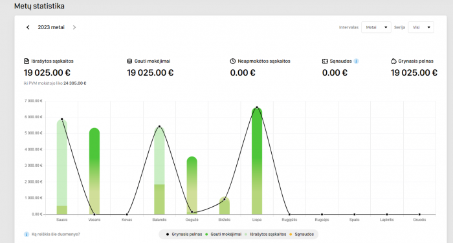Click the Gauti mokėjimai 19 025.00 € value
453x243 pixels.
(x=150, y=73)
